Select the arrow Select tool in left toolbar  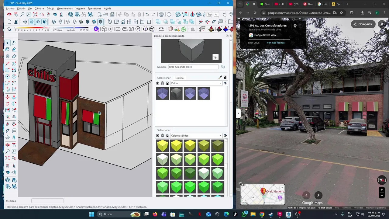pyautogui.click(x=8, y=43)
